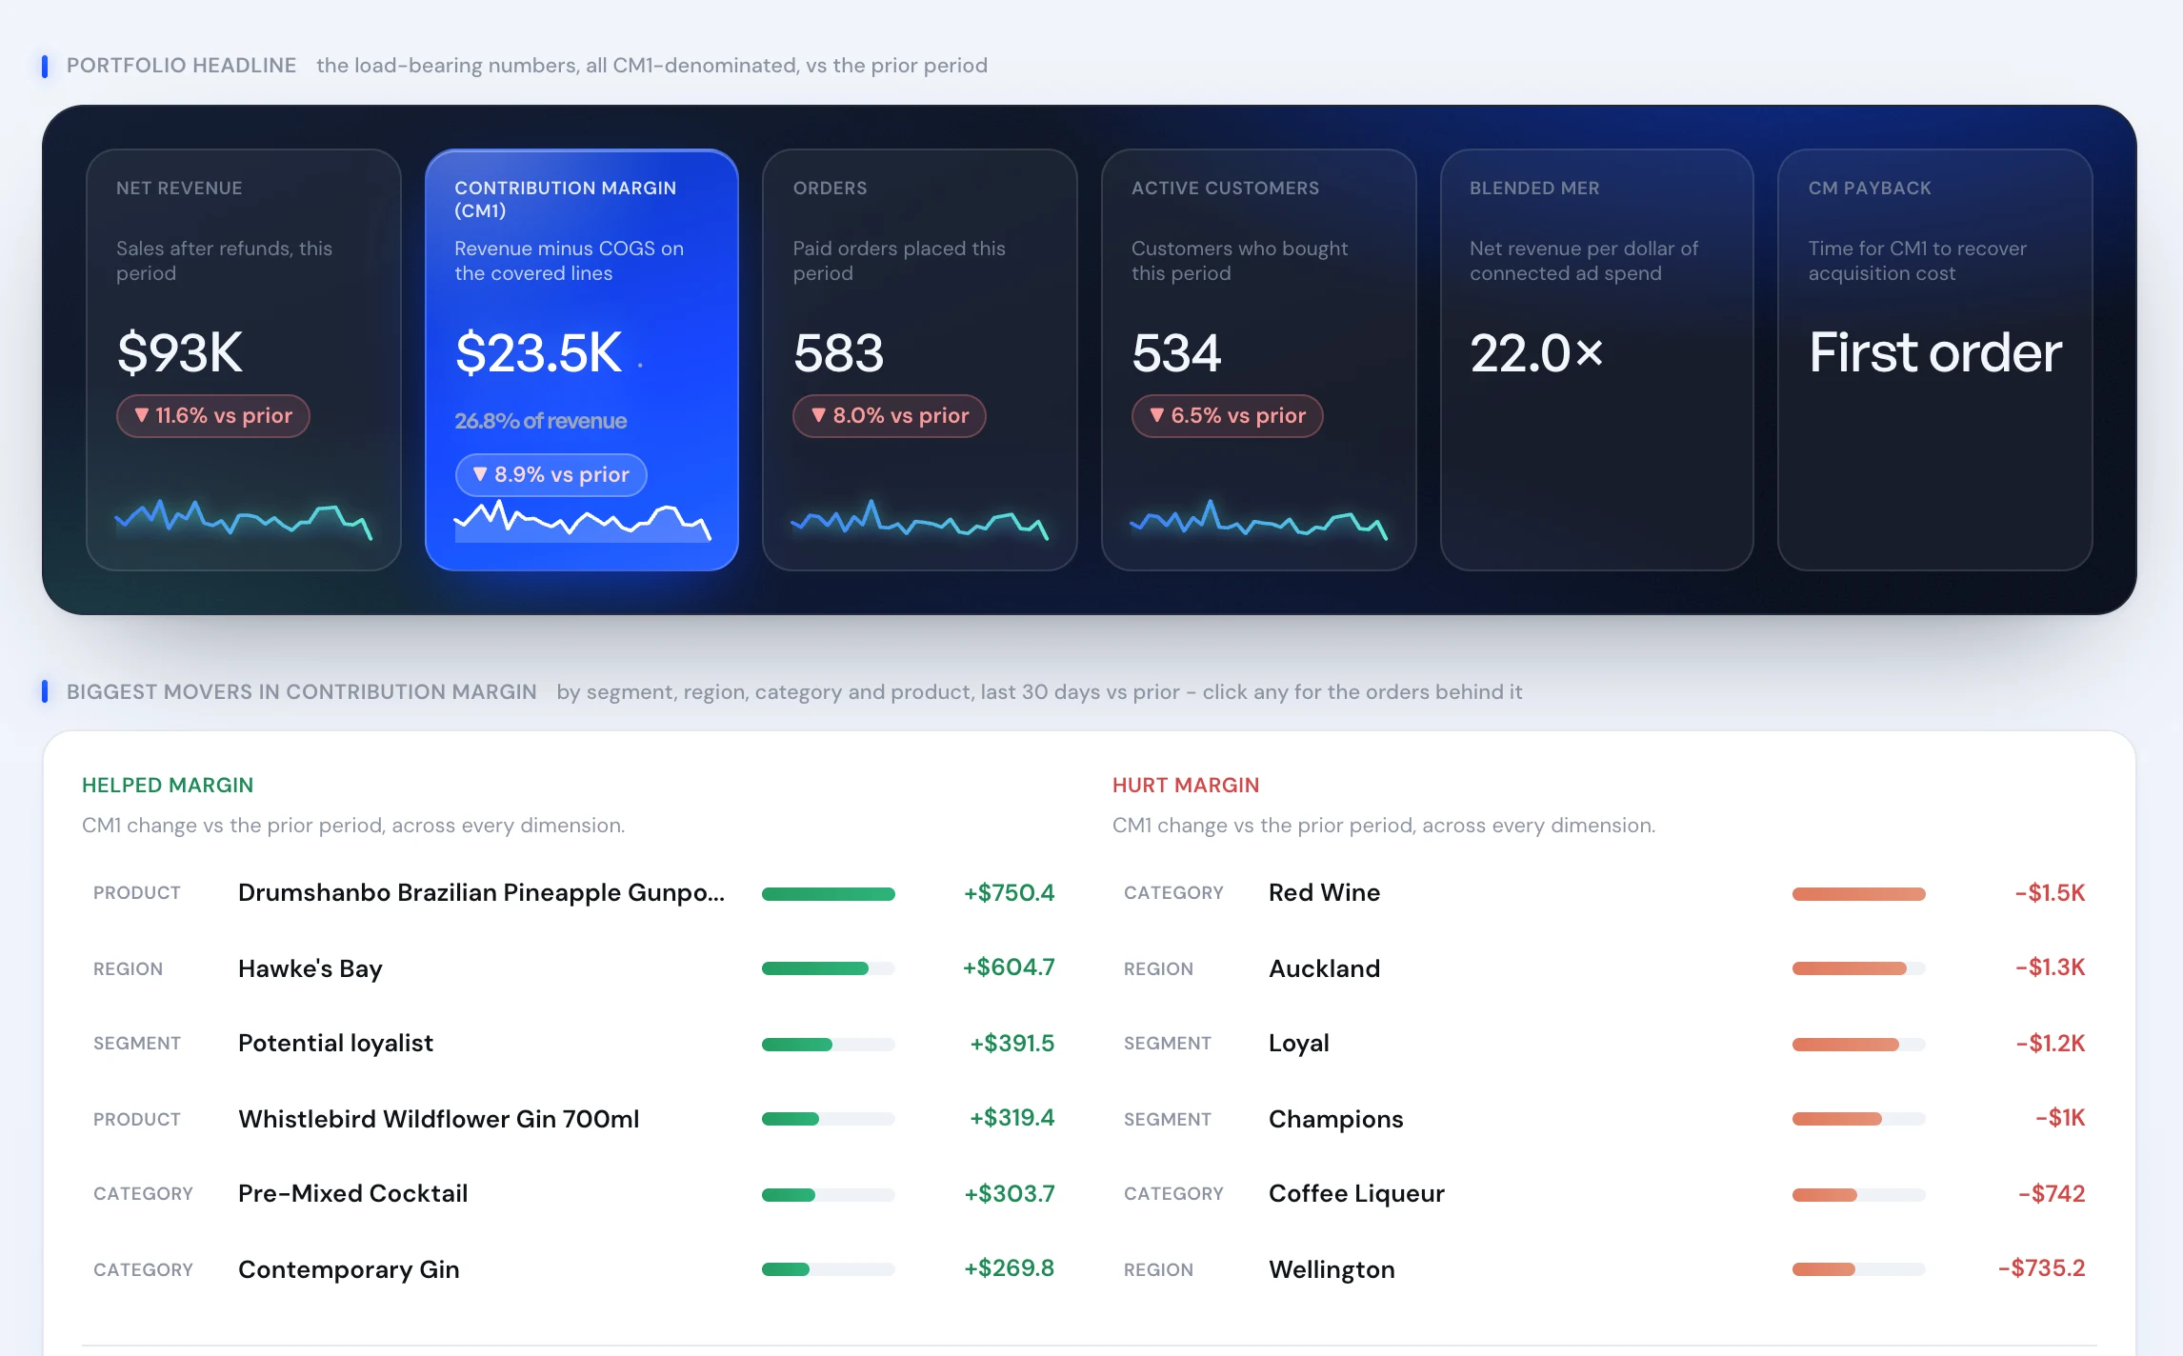2183x1356 pixels.
Task: Open the Pre-Mixed Cocktail category row
Action: (574, 1194)
